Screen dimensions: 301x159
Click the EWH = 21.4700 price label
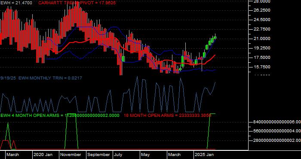click(x=16, y=3)
